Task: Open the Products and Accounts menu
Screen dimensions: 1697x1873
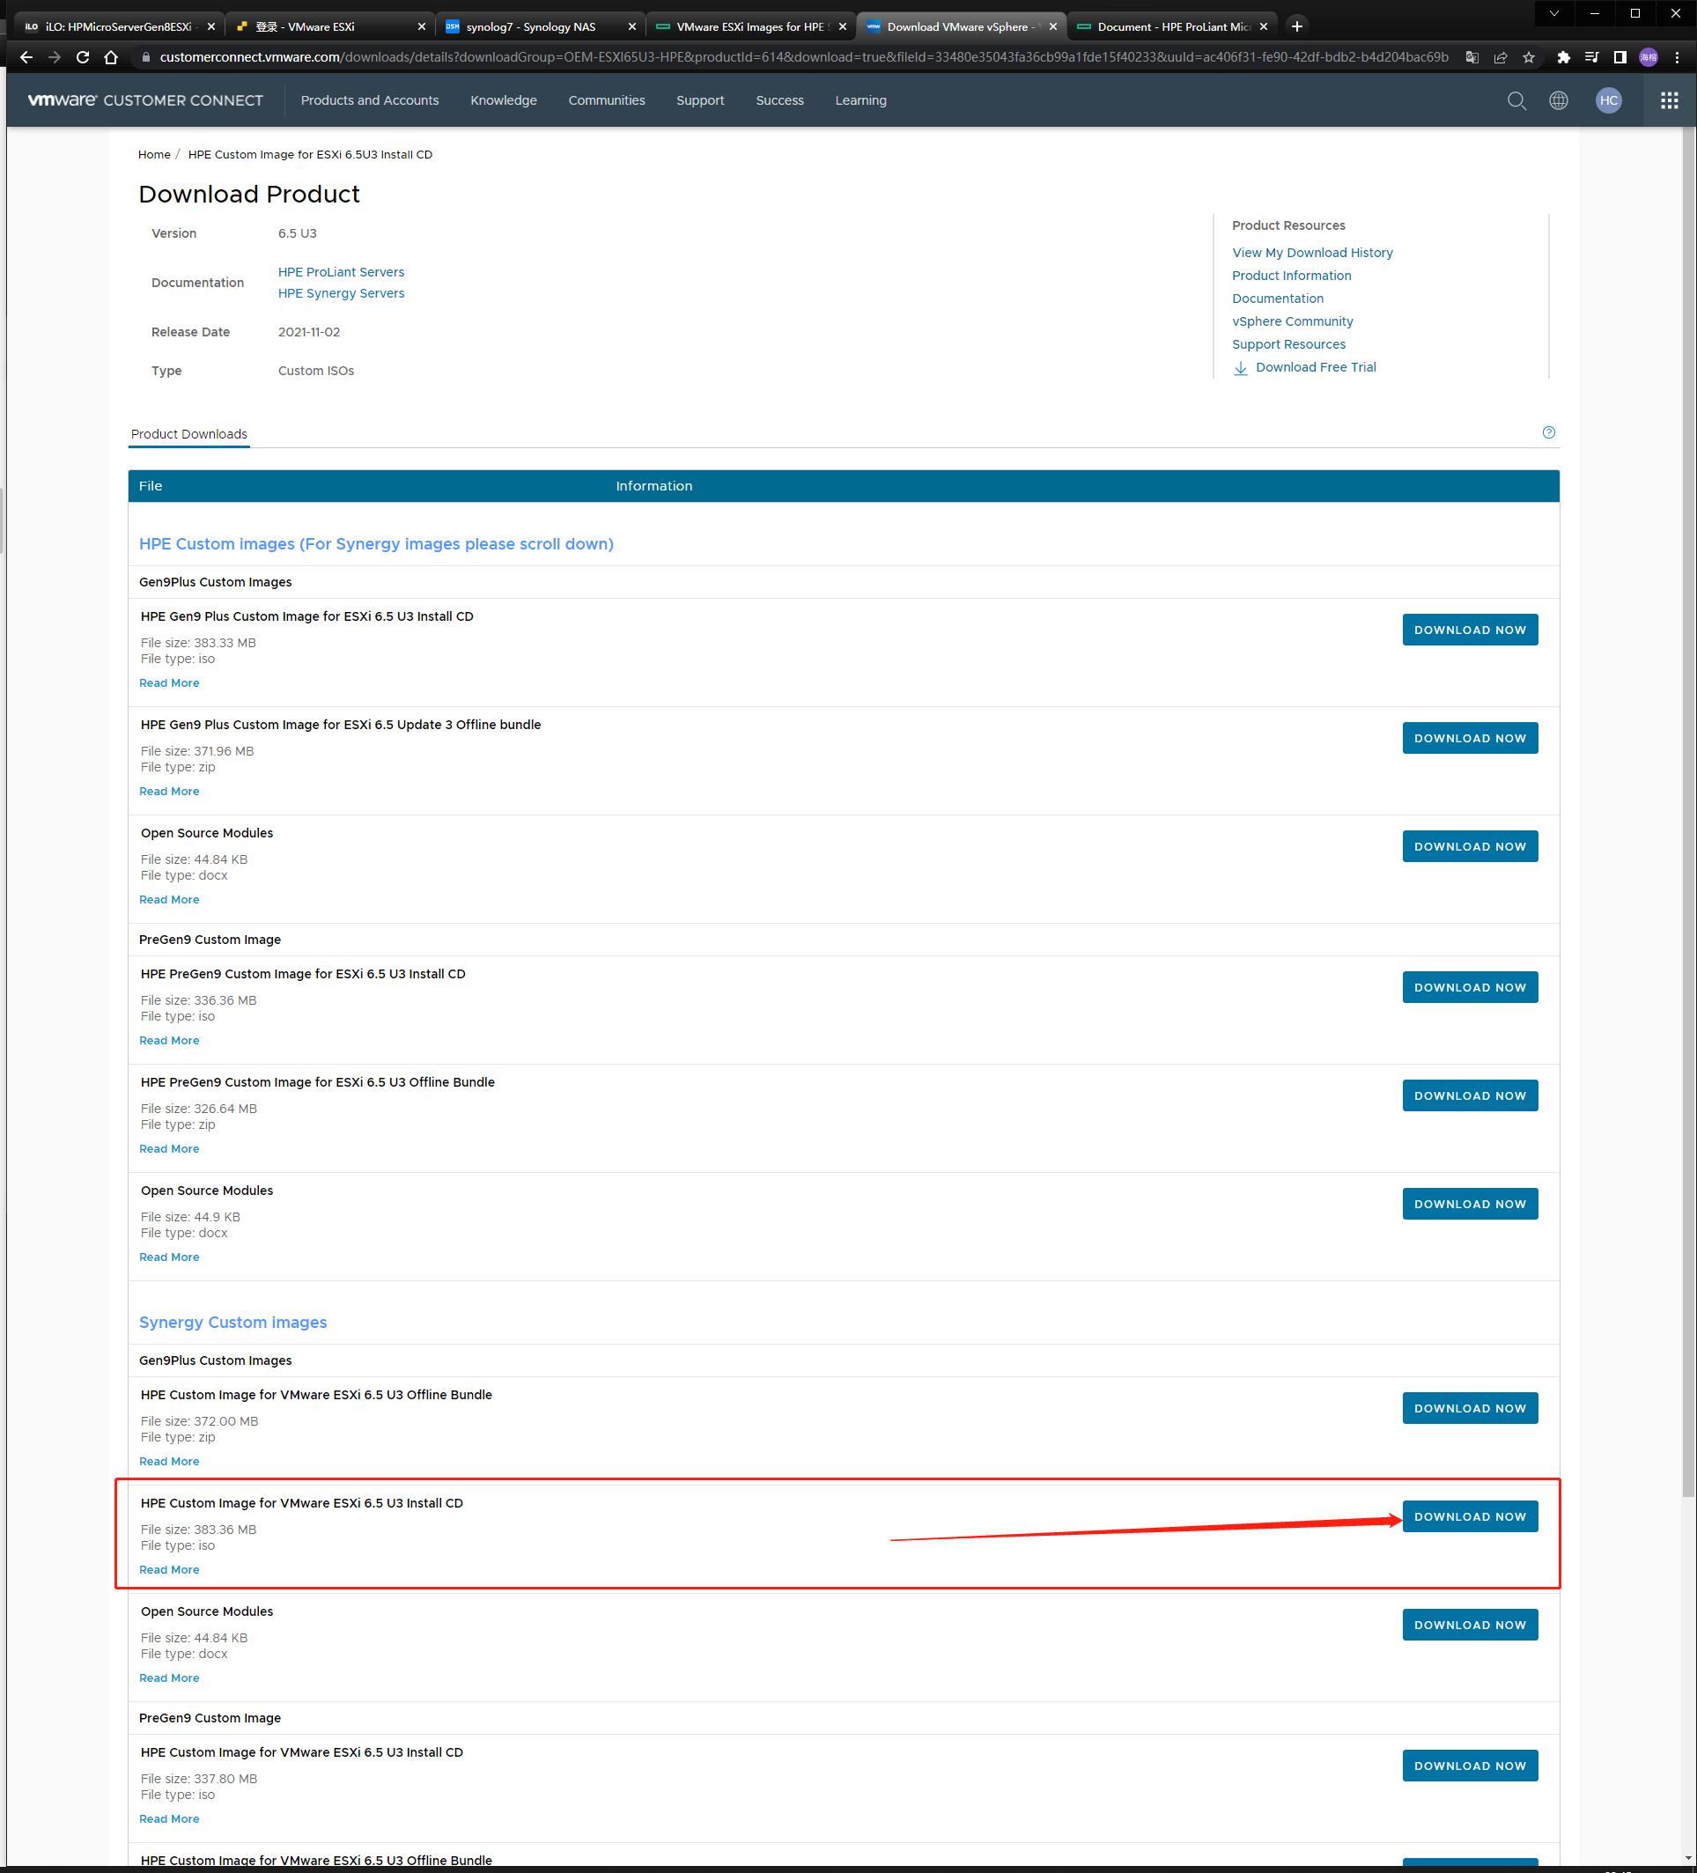Action: [369, 100]
